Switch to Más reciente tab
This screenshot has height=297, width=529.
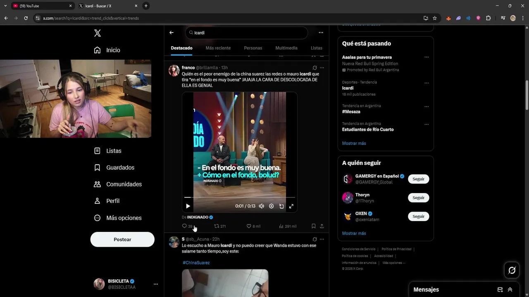218,48
